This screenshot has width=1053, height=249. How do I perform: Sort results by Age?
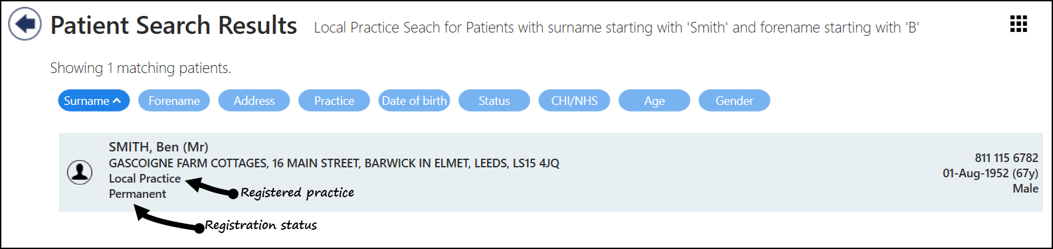[x=654, y=101]
